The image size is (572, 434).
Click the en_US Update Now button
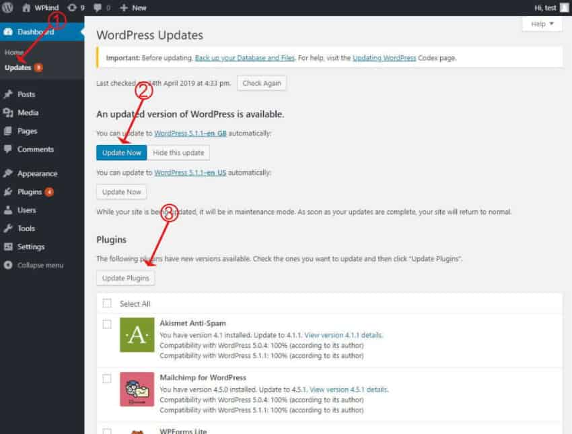coord(122,192)
